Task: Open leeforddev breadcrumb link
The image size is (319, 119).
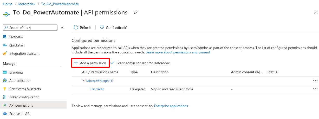Action: 27,4
